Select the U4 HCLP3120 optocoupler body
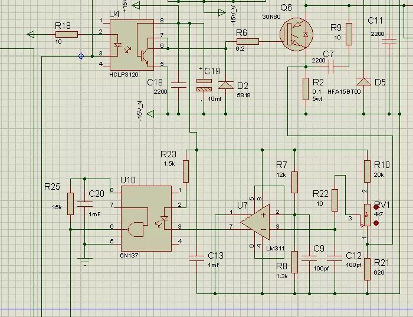This screenshot has width=413, height=317. 132,45
